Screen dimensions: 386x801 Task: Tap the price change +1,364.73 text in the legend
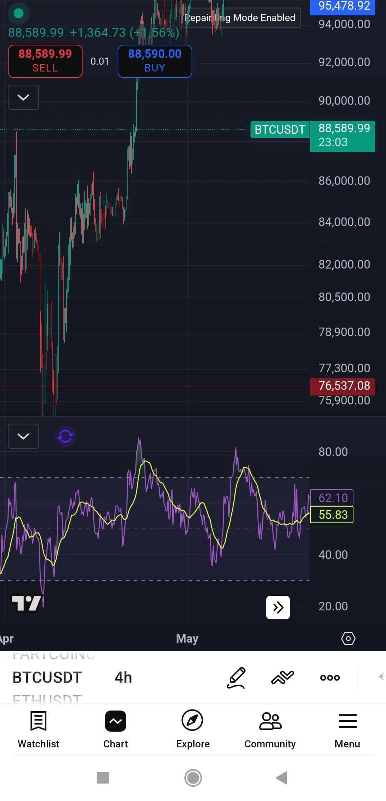coord(98,33)
